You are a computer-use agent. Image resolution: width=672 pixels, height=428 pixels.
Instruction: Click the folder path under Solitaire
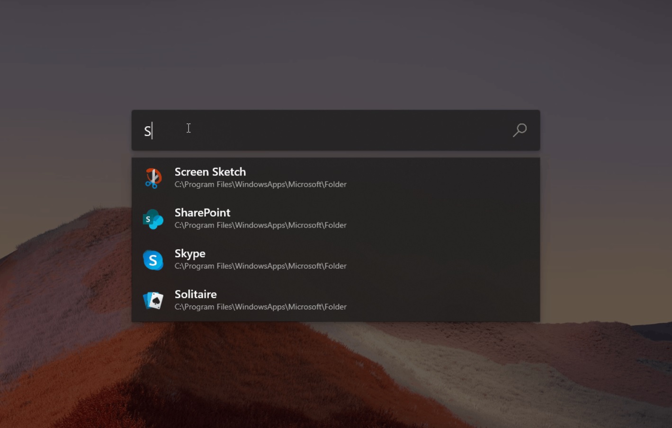[x=260, y=307]
